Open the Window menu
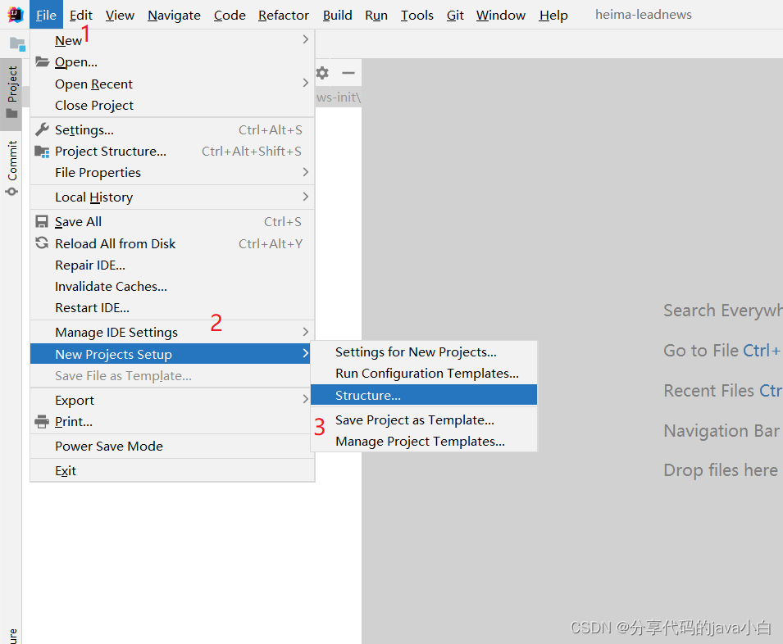 click(x=501, y=15)
